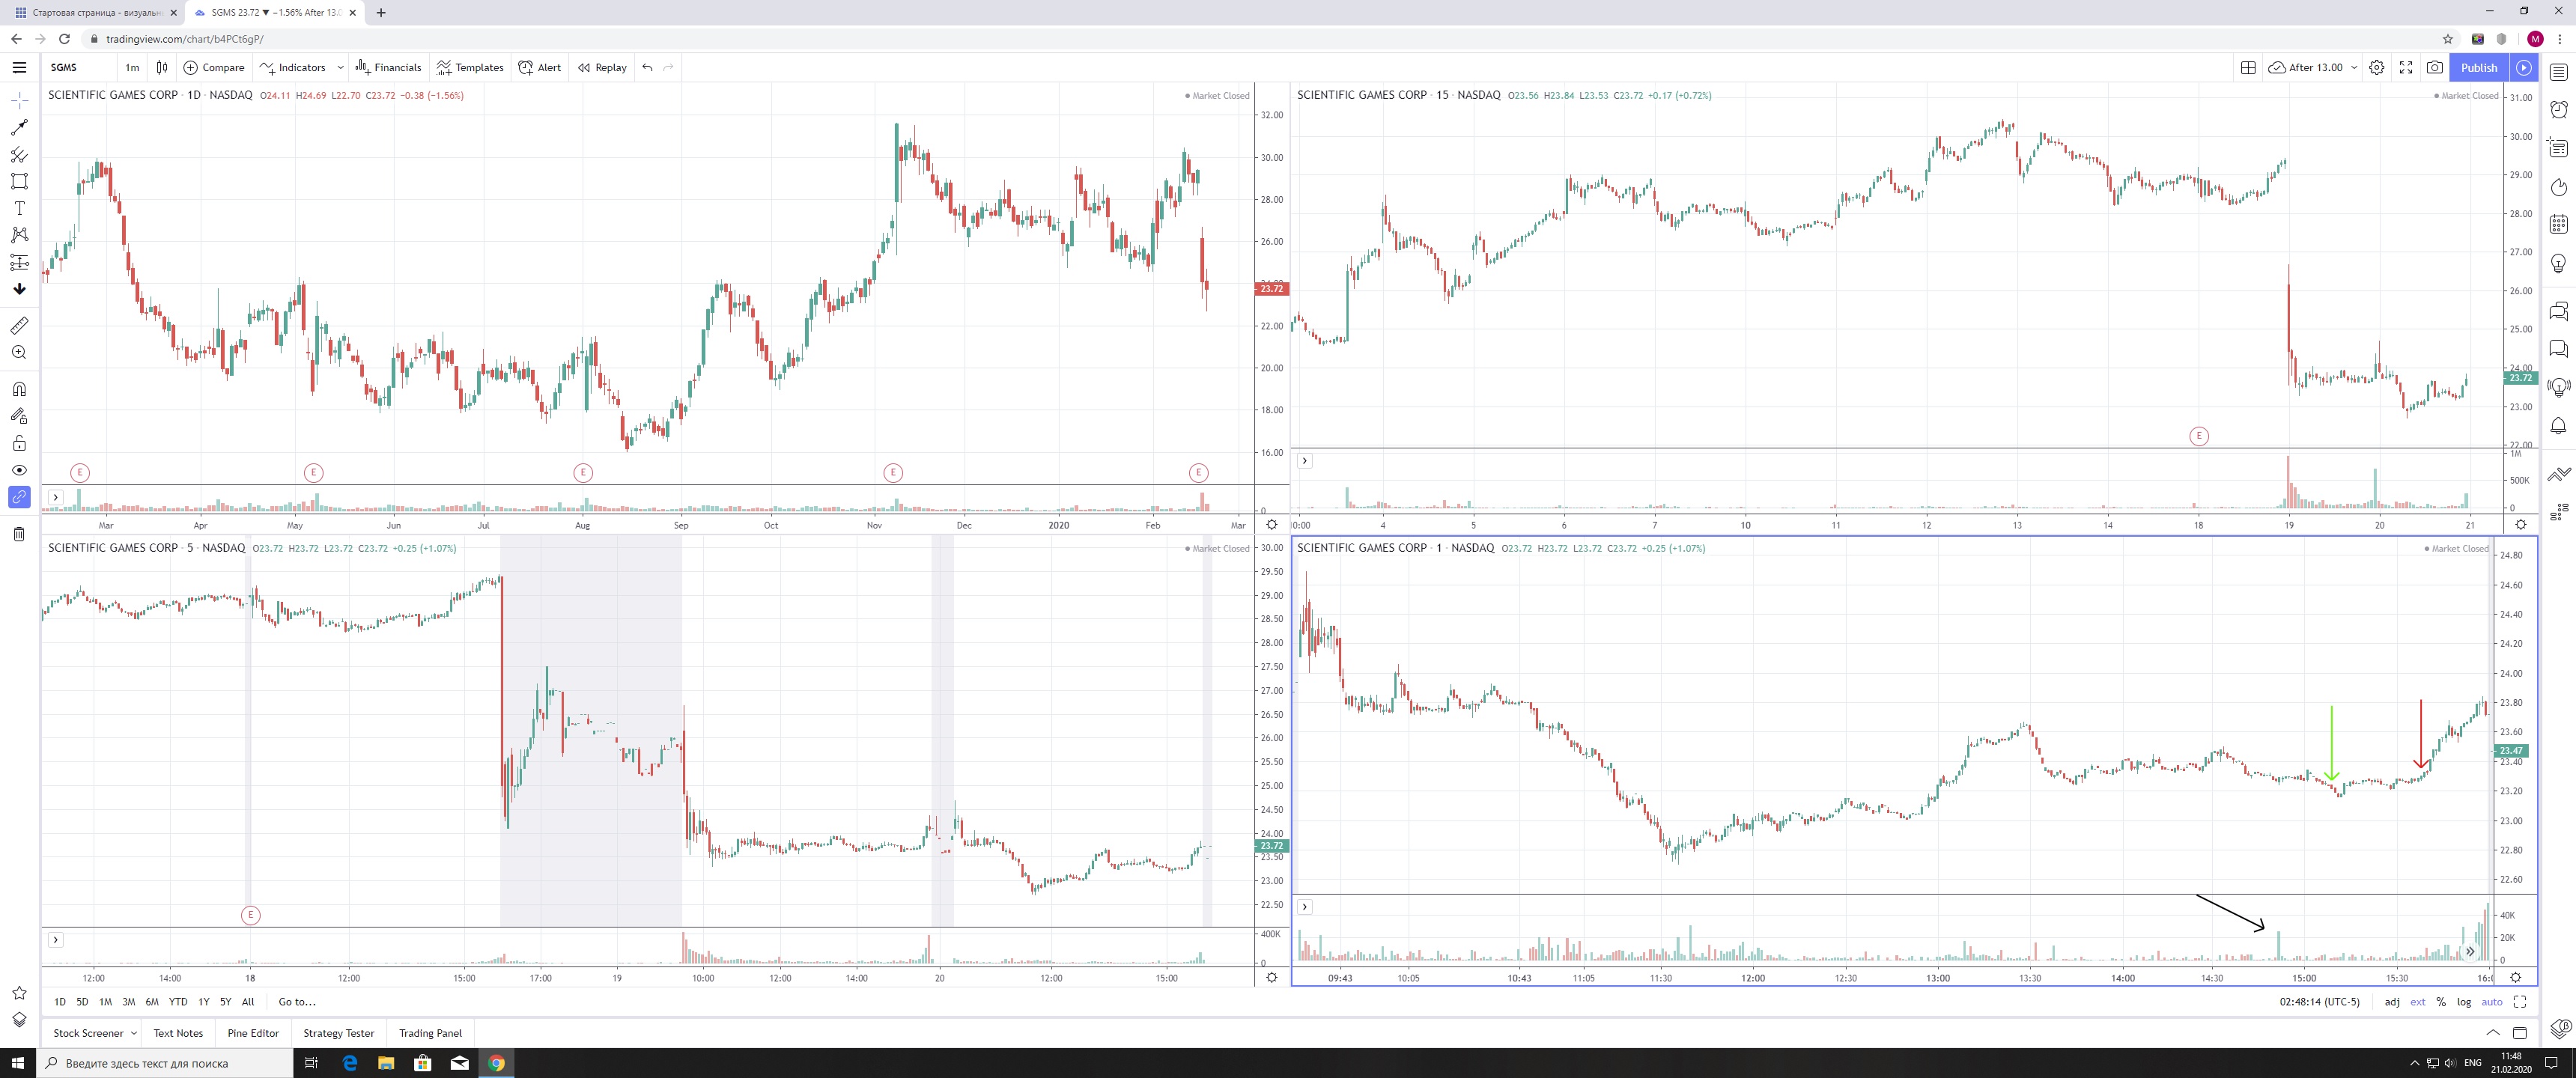This screenshot has width=2576, height=1078.
Task: Take a chart snapshot with camera icon
Action: coord(2435,67)
